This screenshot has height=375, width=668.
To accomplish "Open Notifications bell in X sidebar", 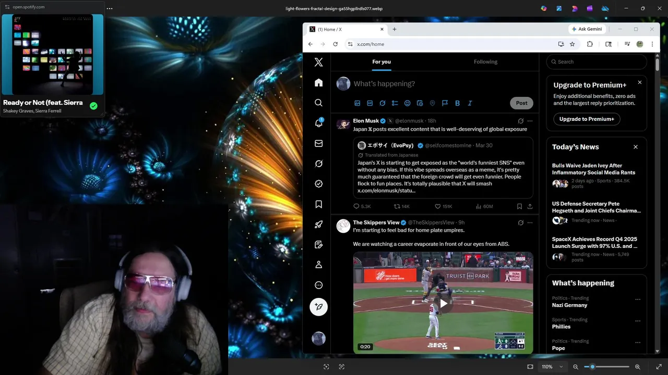I will pos(318,123).
